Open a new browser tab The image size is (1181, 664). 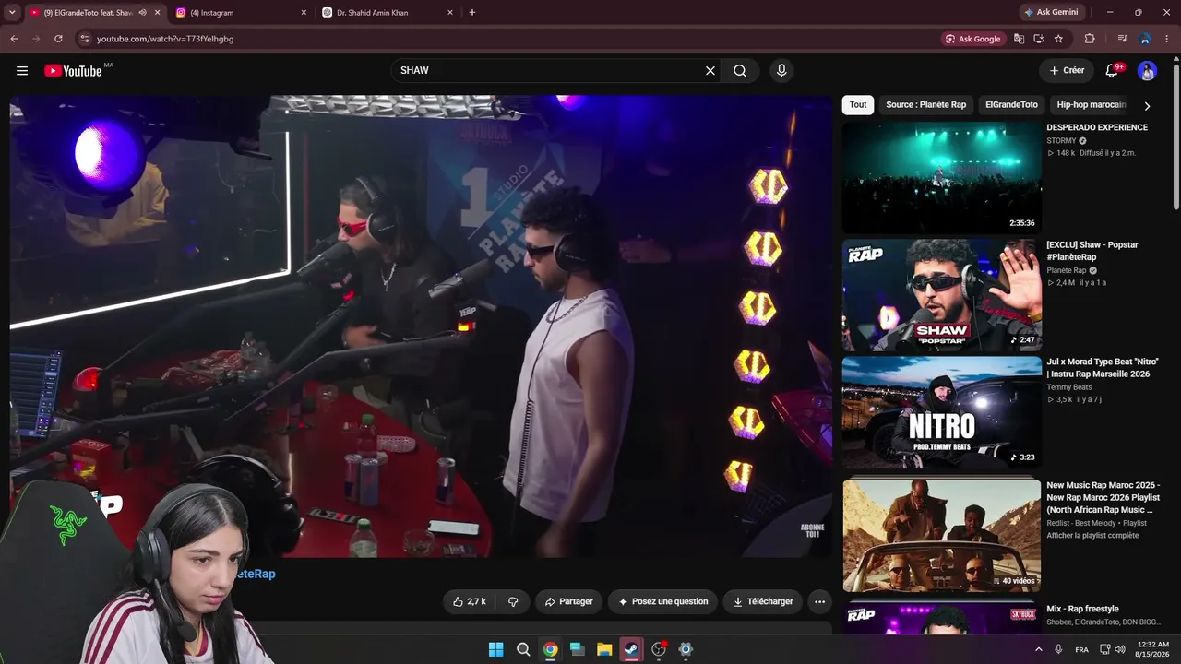point(472,13)
